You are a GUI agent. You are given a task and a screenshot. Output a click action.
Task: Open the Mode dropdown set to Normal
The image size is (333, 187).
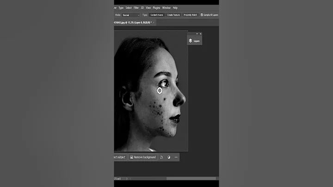coord(131,15)
